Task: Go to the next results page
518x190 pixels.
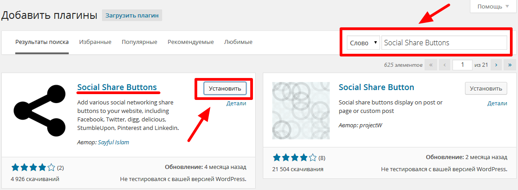Action: [x=496, y=65]
